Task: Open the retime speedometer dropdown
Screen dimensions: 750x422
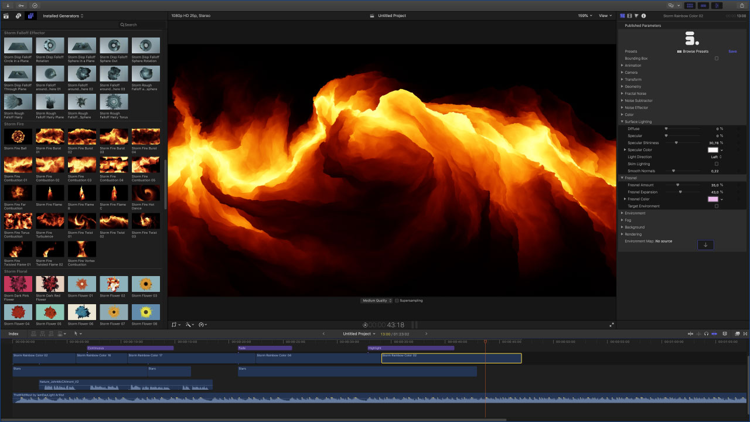Action: [x=203, y=325]
